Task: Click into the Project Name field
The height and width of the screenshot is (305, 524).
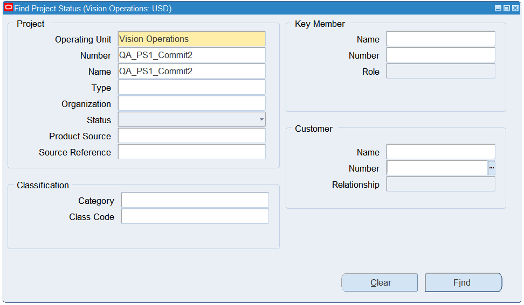Action: click(192, 71)
